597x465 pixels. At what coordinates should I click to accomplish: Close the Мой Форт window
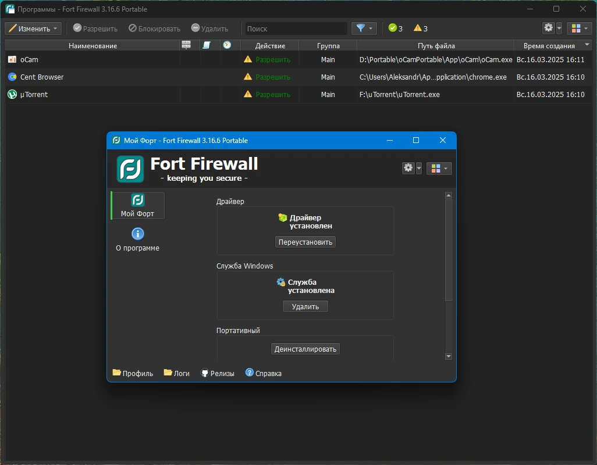(442, 140)
